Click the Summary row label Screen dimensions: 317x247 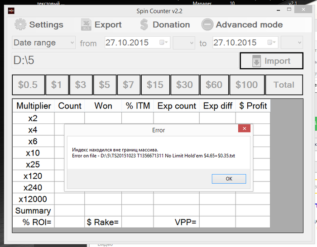pos(33,211)
